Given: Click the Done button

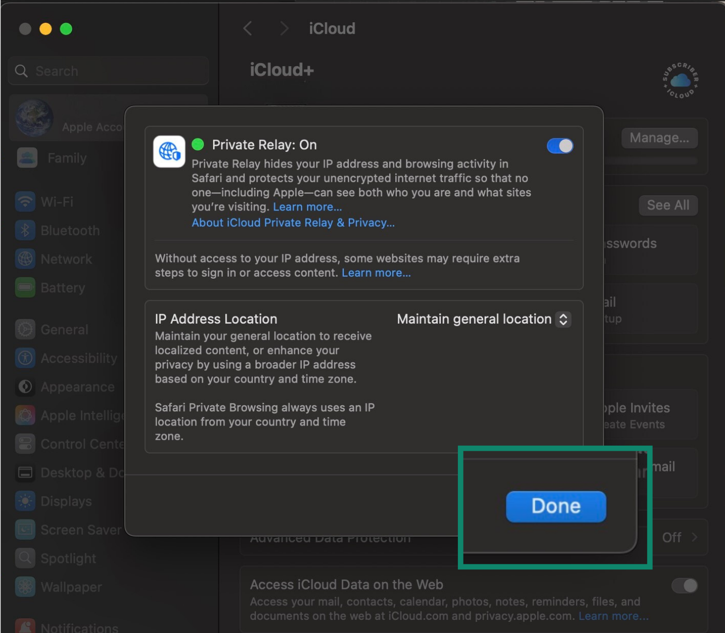Looking at the screenshot, I should 555,506.
